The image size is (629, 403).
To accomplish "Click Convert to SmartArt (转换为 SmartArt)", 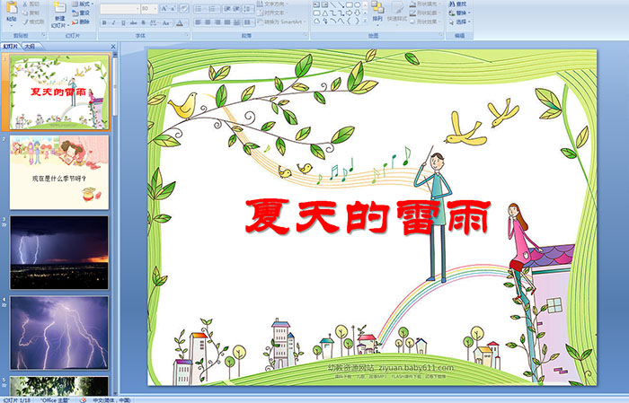I will pos(281,22).
